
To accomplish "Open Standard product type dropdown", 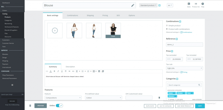I will (148, 5).
